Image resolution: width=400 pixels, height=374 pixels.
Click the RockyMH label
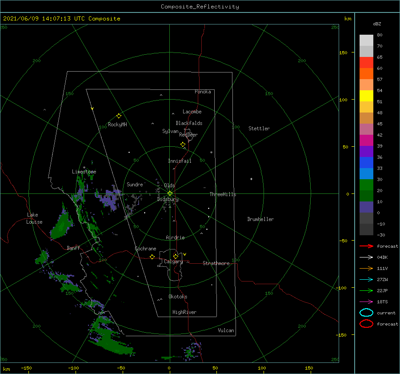[117, 125]
